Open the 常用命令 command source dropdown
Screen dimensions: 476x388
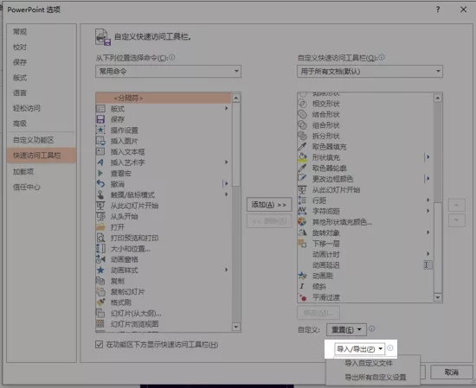click(x=168, y=71)
